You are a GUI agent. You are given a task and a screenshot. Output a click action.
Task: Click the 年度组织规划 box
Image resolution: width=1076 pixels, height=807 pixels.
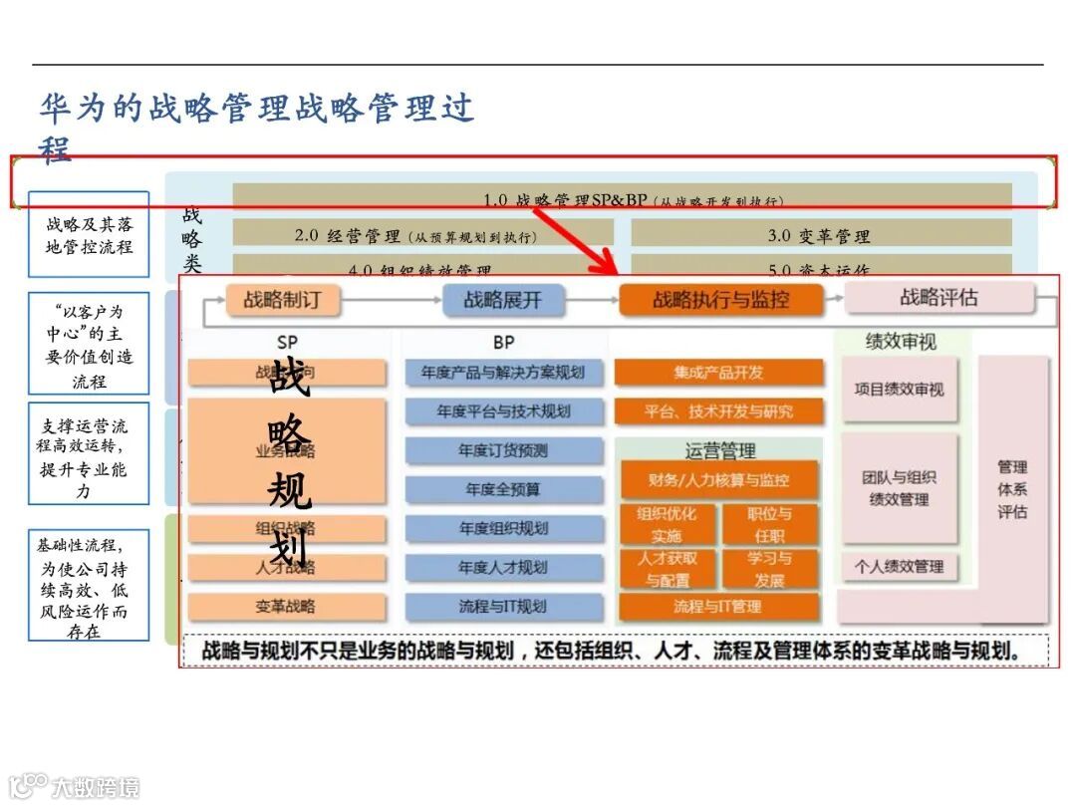[x=504, y=528]
